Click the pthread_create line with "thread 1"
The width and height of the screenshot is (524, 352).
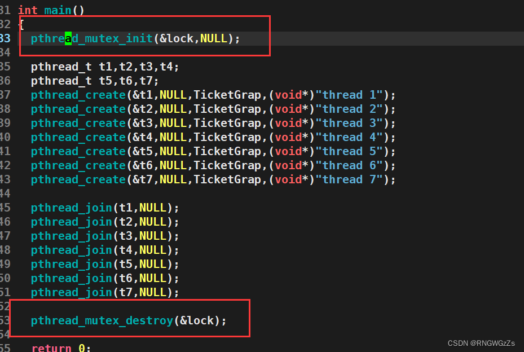[x=213, y=95]
